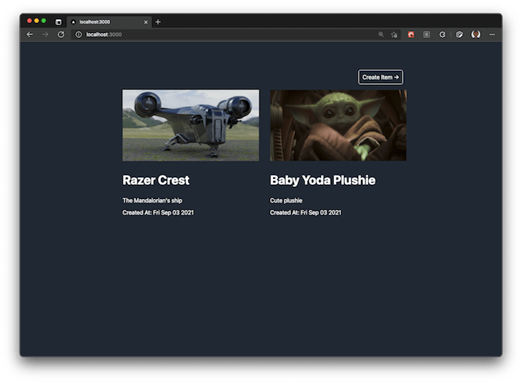
Task: Open the red house extension icon
Action: point(411,34)
